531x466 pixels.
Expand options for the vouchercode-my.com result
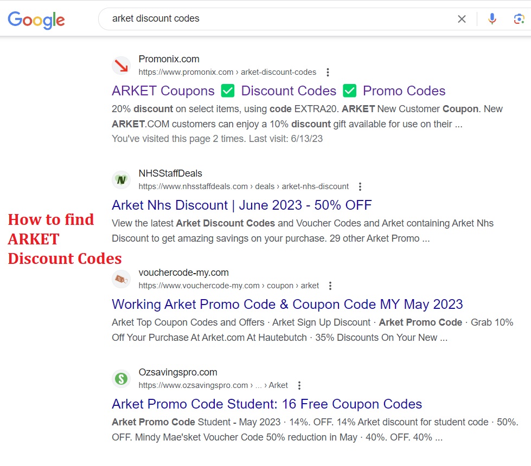click(330, 285)
